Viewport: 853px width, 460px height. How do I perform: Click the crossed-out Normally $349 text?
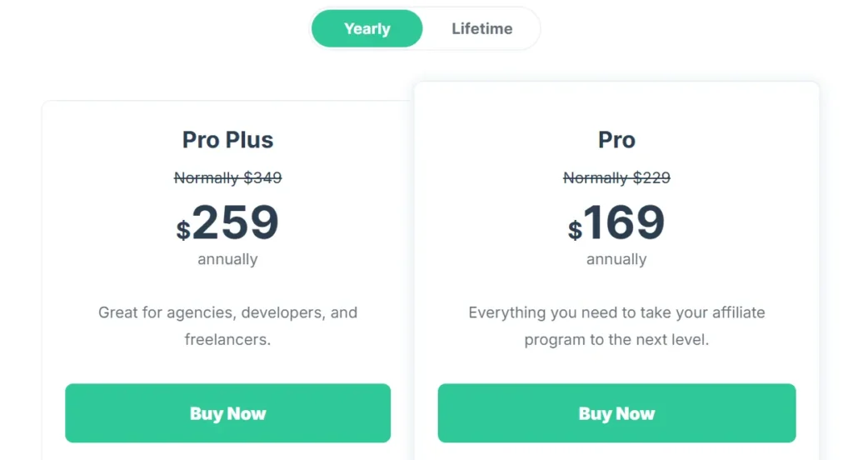[x=227, y=177]
